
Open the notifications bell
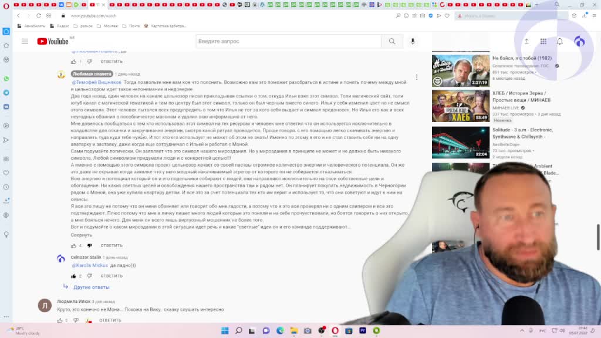tap(559, 42)
